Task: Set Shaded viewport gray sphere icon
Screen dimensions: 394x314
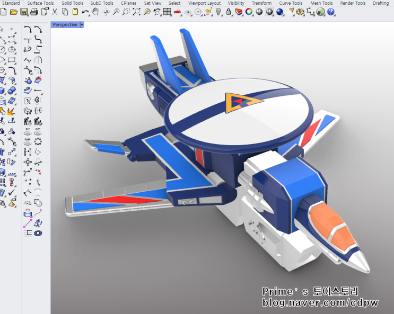Action: 259,12
